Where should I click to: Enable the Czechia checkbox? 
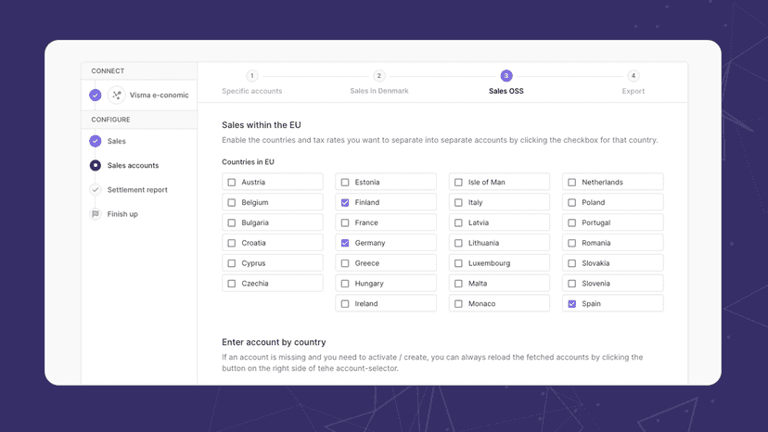232,284
